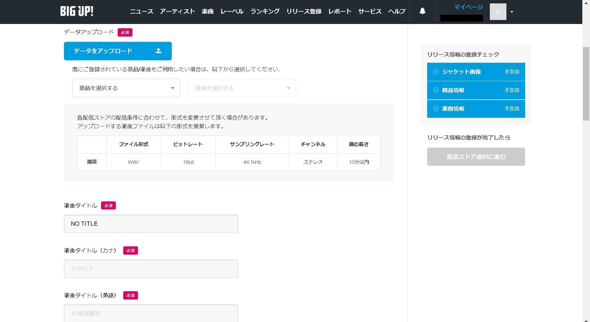Select リリース登録 in the top menu
This screenshot has height=322, width=590.
click(x=304, y=11)
